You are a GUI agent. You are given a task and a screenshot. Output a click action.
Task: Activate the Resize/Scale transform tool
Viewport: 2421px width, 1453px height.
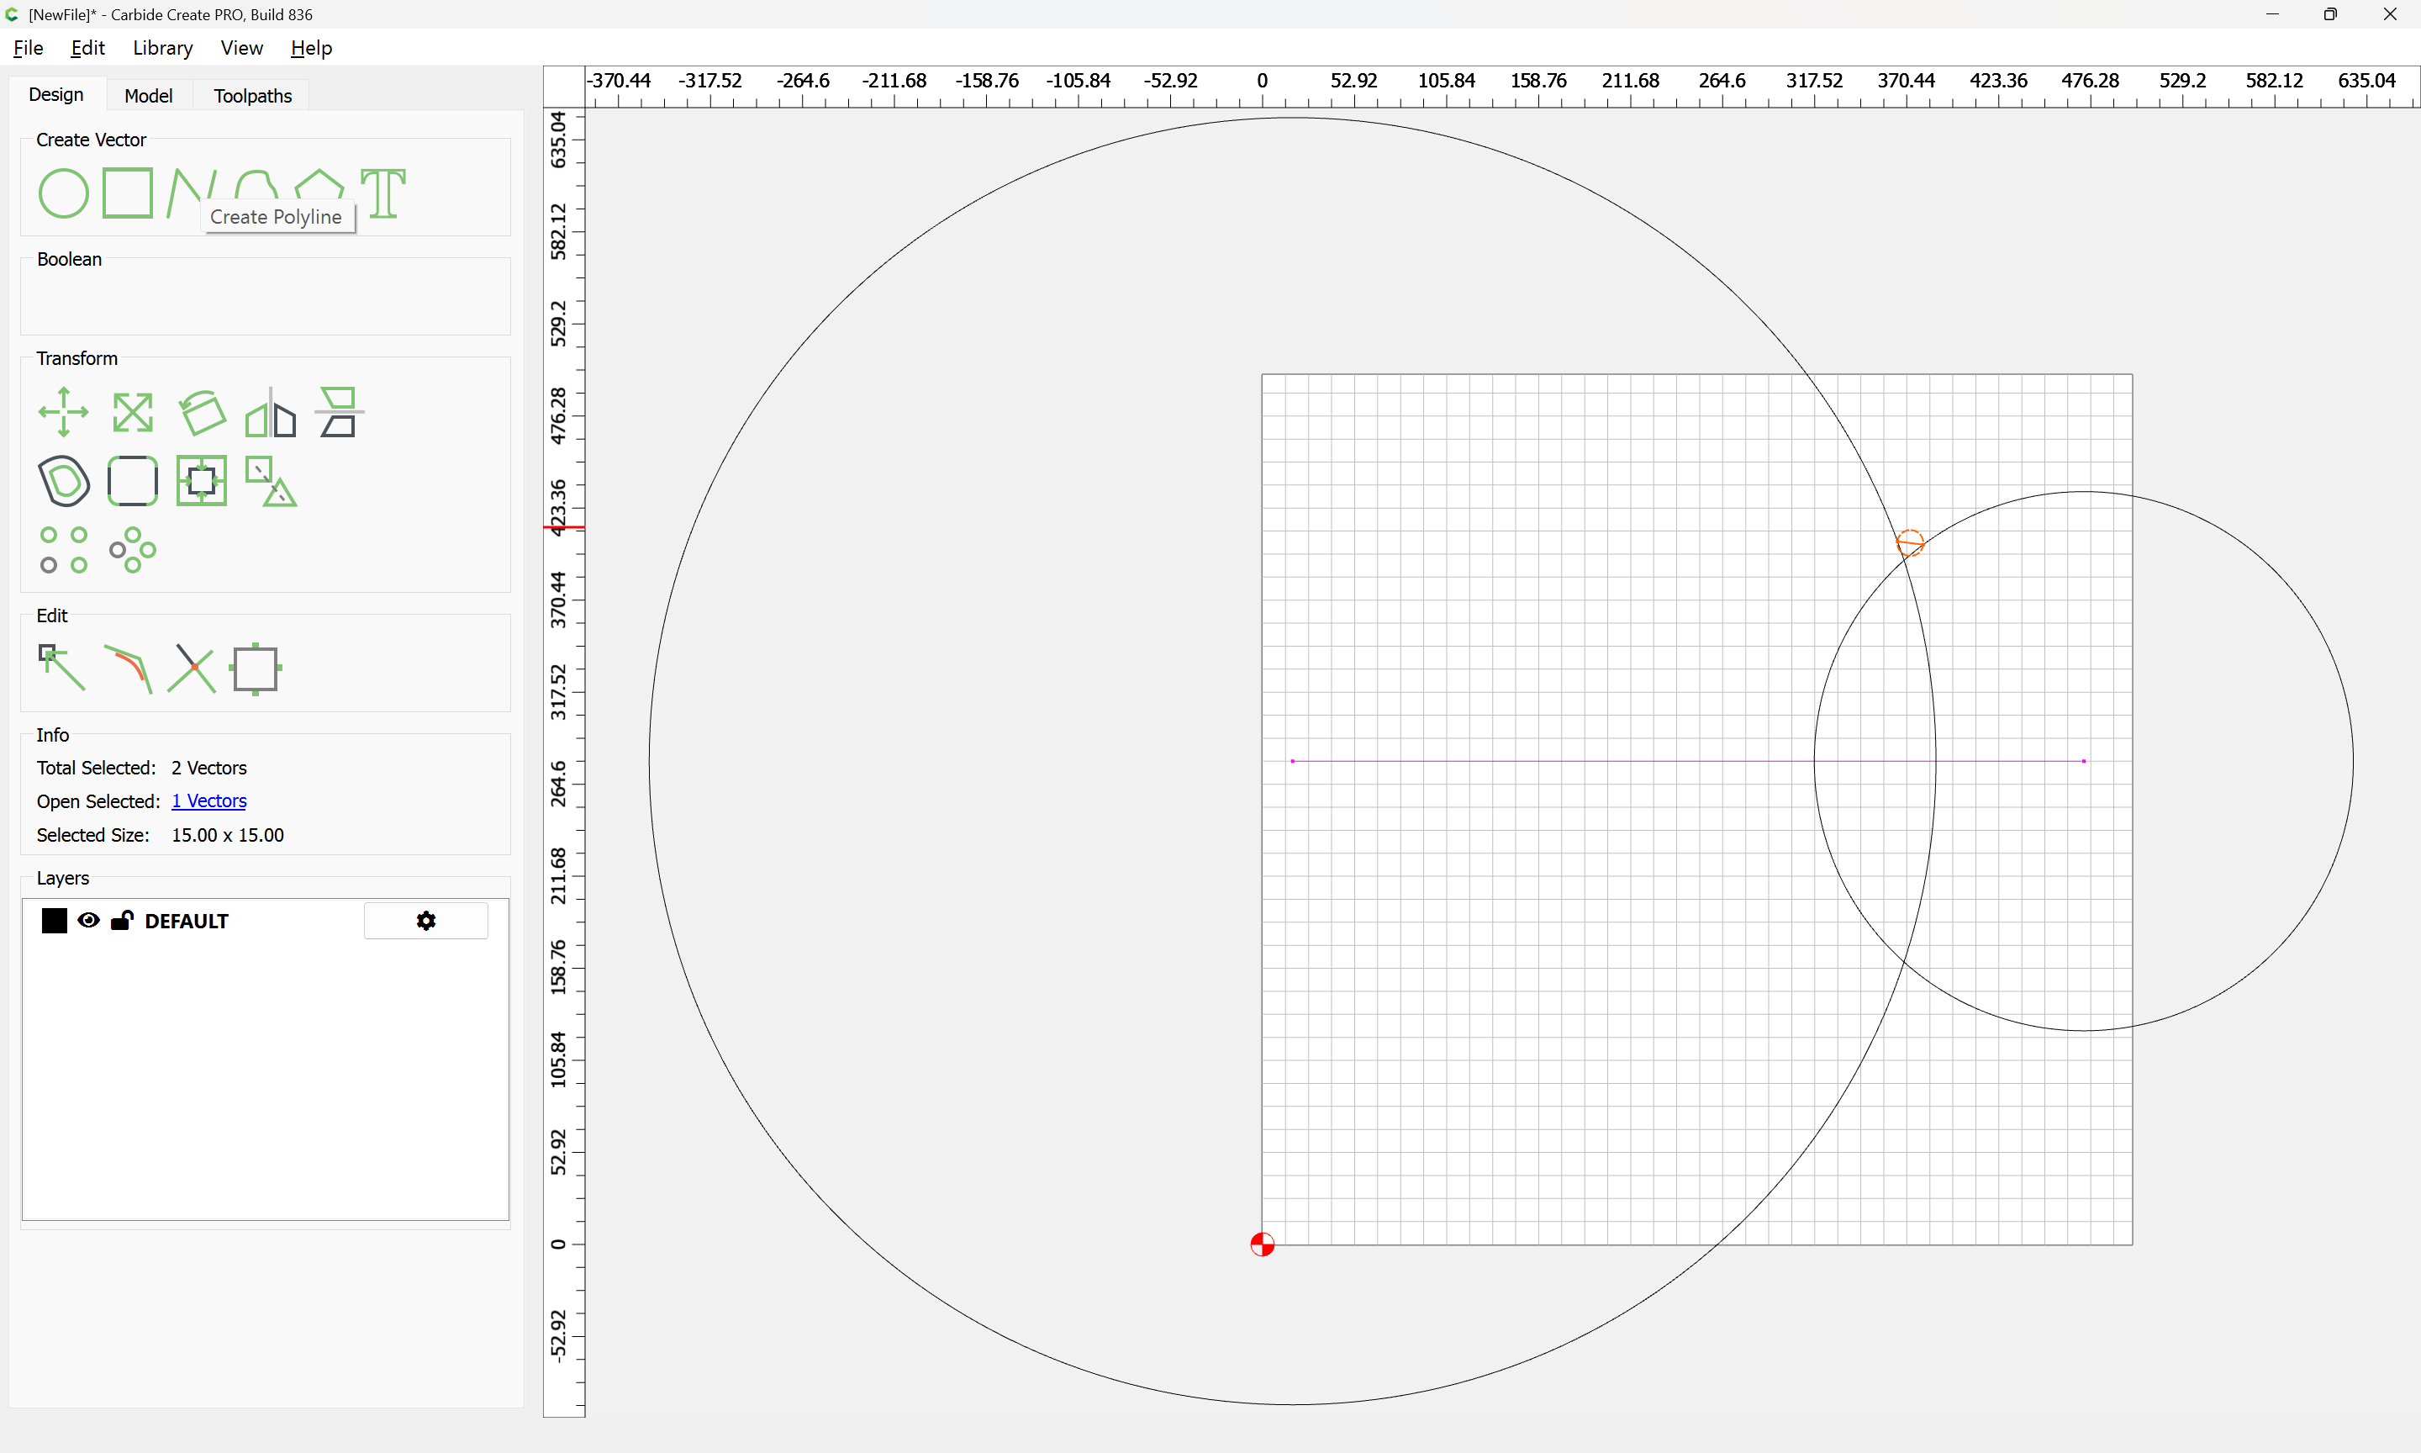tap(132, 412)
